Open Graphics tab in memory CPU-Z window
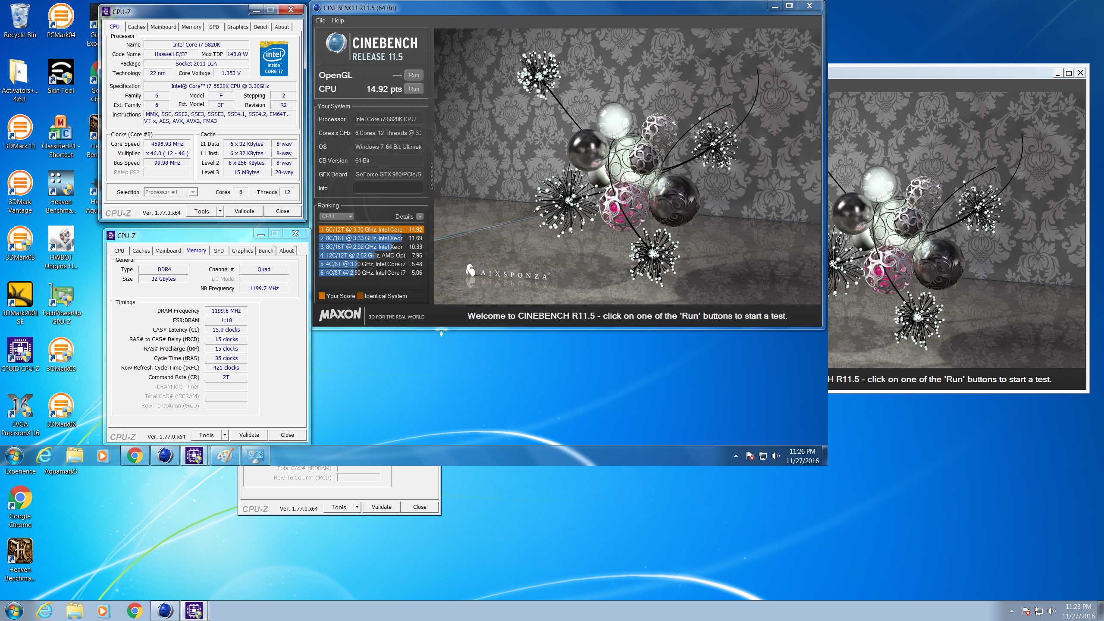Screen dimensions: 1104x621 click(242, 251)
